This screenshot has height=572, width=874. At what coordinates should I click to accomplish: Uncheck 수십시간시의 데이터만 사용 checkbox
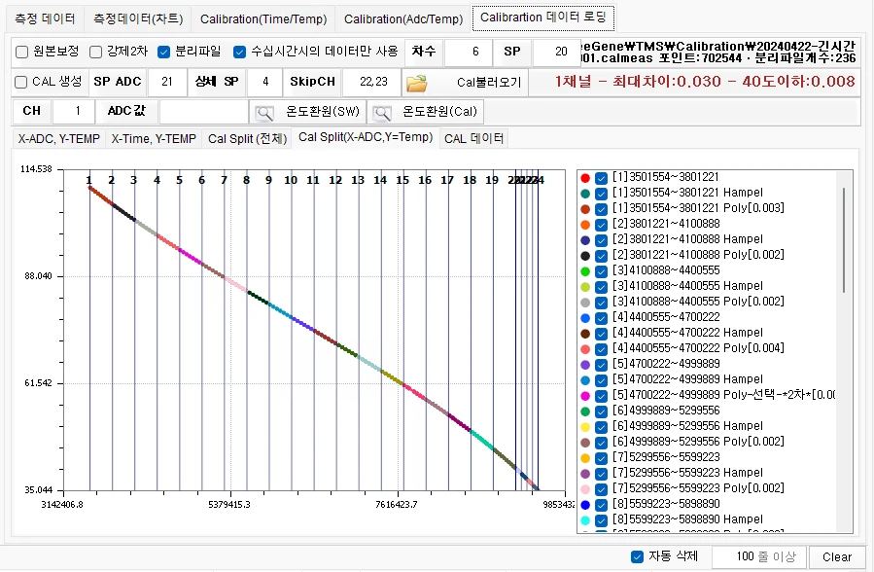(240, 52)
